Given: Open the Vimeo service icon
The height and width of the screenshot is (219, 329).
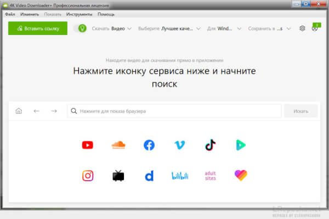Looking at the screenshot, I should (x=180, y=145).
